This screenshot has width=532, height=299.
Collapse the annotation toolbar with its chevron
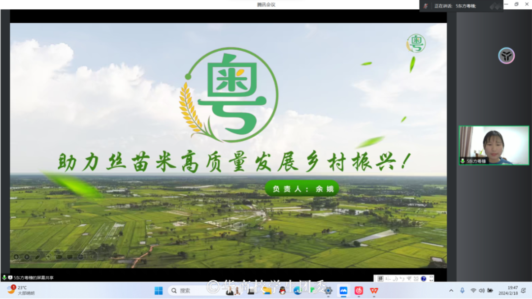(91, 257)
